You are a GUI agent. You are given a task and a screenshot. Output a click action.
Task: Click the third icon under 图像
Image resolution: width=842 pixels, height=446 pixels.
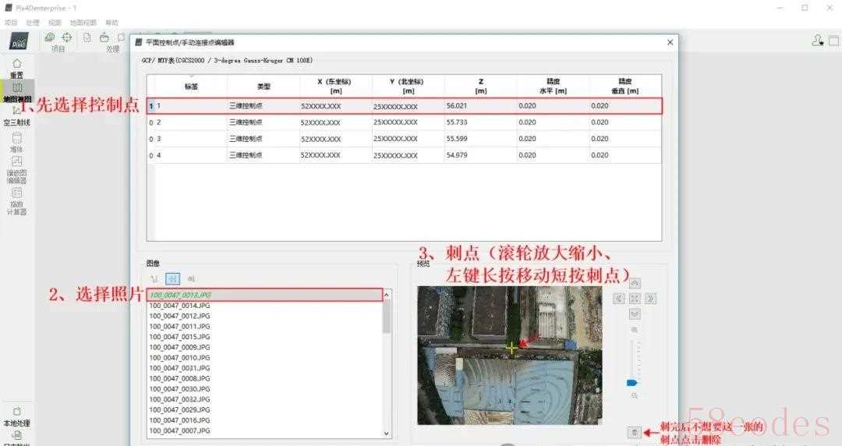(x=191, y=279)
